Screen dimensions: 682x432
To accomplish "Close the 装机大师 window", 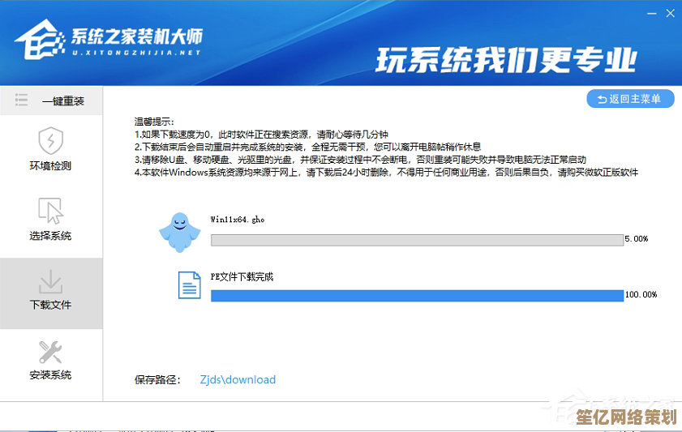I will pos(669,14).
